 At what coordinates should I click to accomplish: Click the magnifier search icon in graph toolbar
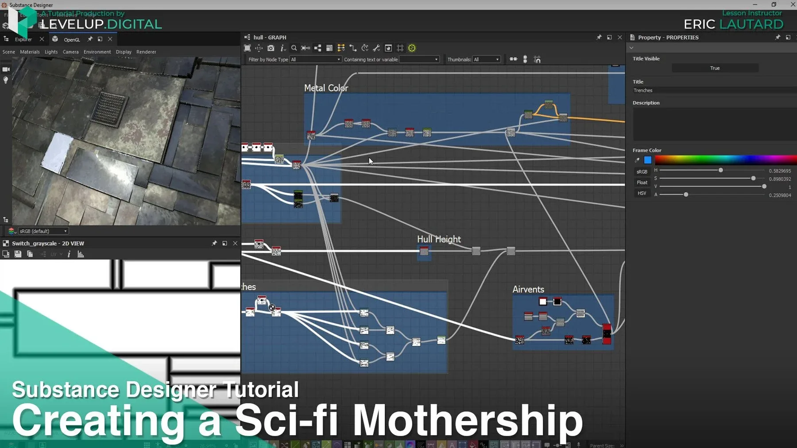[x=294, y=48]
